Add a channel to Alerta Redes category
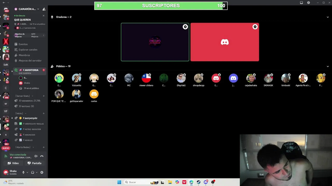332x186 pixels. tap(44, 147)
